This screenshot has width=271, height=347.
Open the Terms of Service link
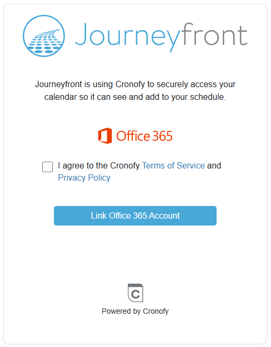[x=173, y=165]
